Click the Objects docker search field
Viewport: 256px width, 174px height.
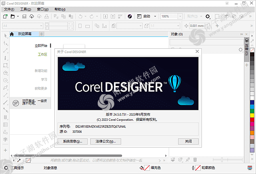[206, 42]
